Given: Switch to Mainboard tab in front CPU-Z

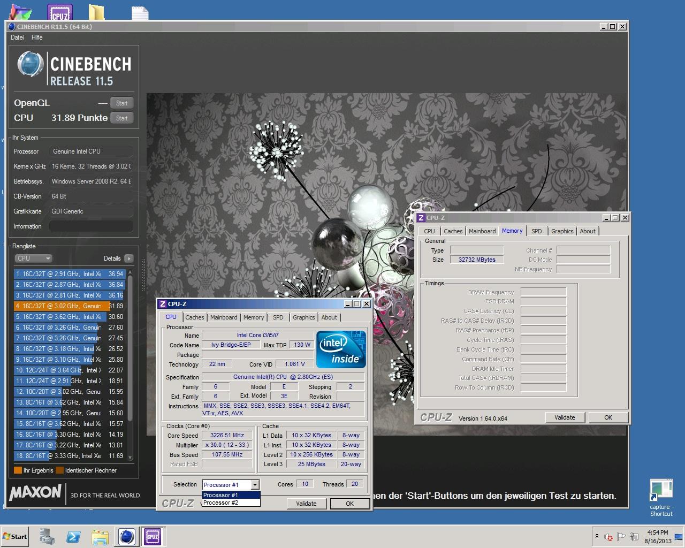Looking at the screenshot, I should pos(224,317).
